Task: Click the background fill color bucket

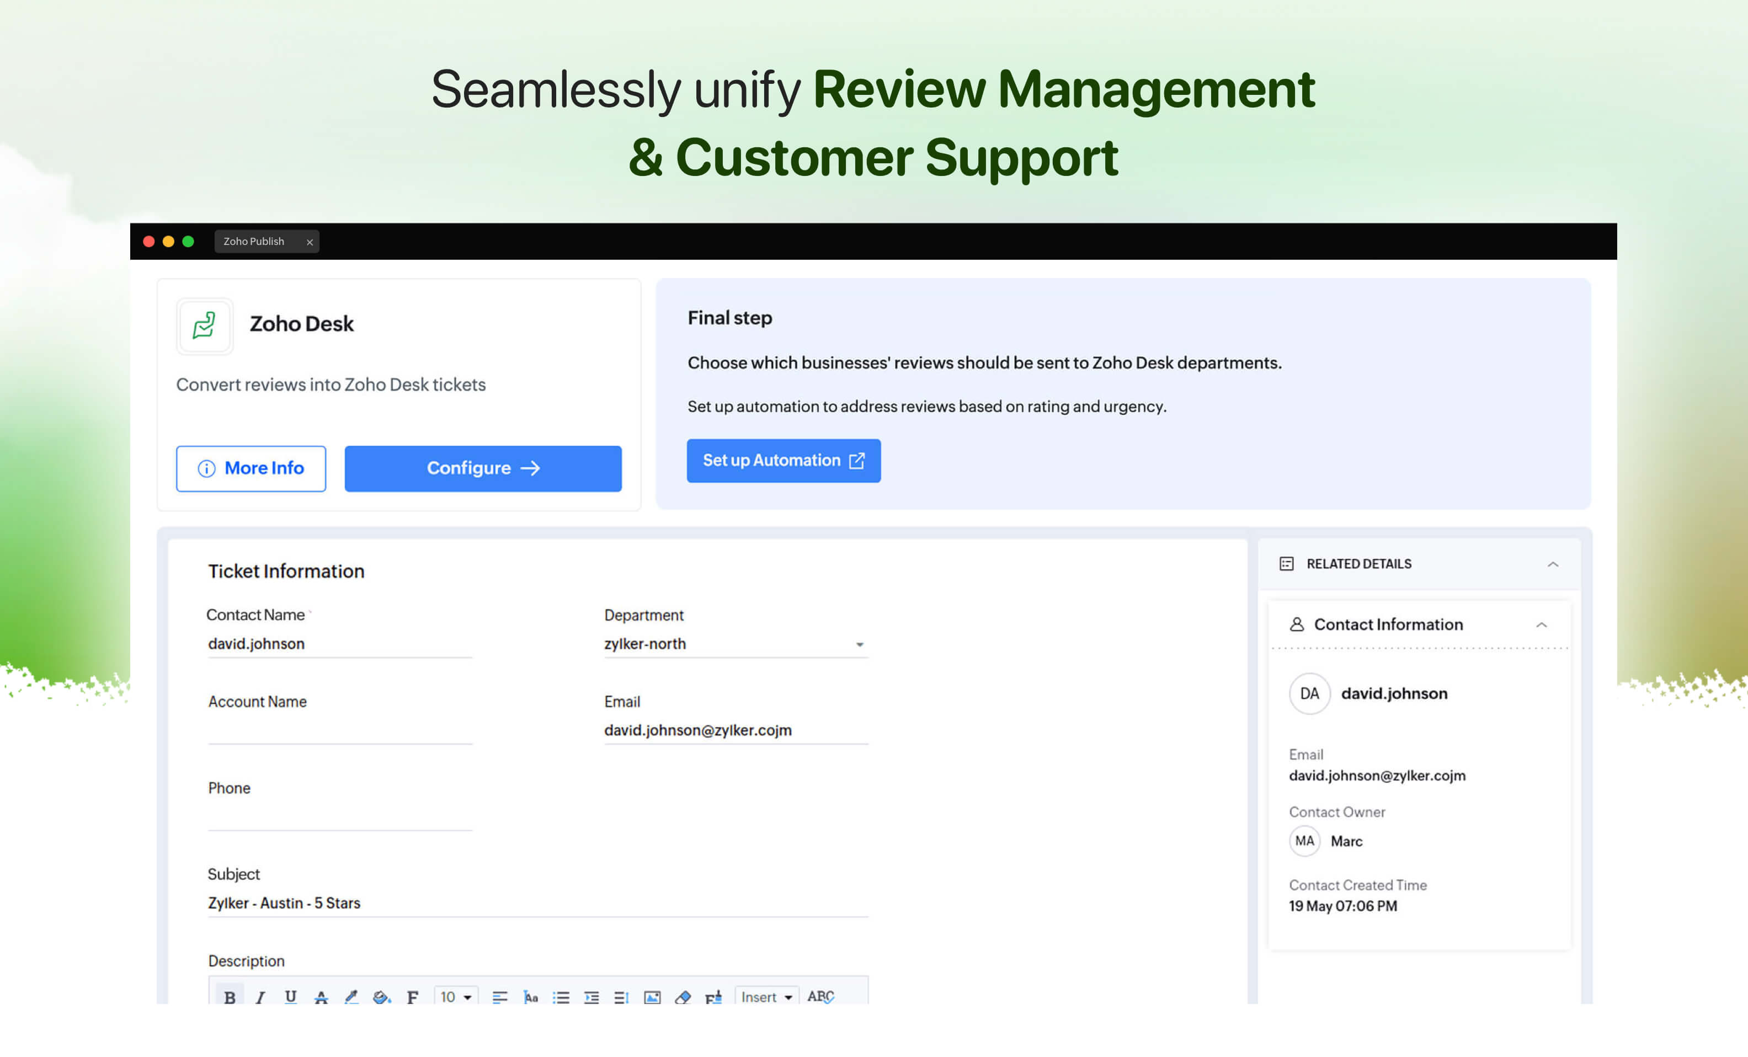Action: [x=382, y=997]
